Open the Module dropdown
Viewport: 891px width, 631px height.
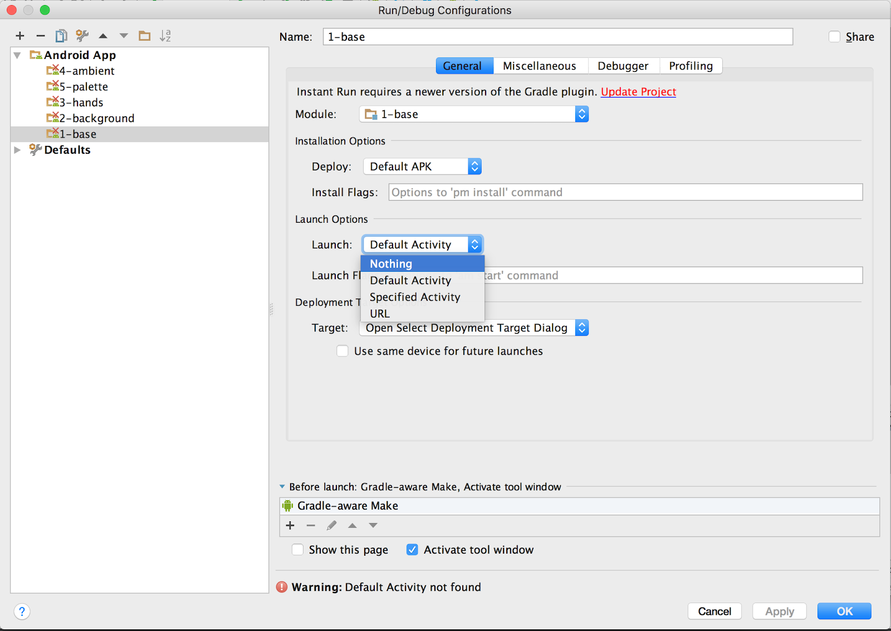point(474,114)
